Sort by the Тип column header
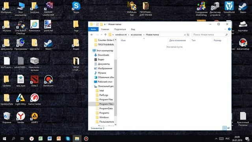This screenshot has height=142, width=252. click(193, 40)
